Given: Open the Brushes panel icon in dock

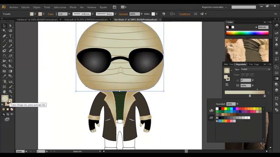Looking at the screenshot, I should [276, 39].
